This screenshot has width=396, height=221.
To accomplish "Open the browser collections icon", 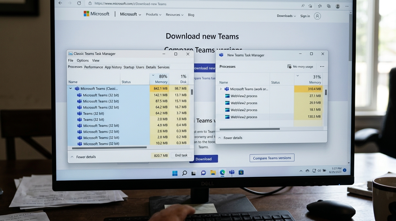I will 329,6.
